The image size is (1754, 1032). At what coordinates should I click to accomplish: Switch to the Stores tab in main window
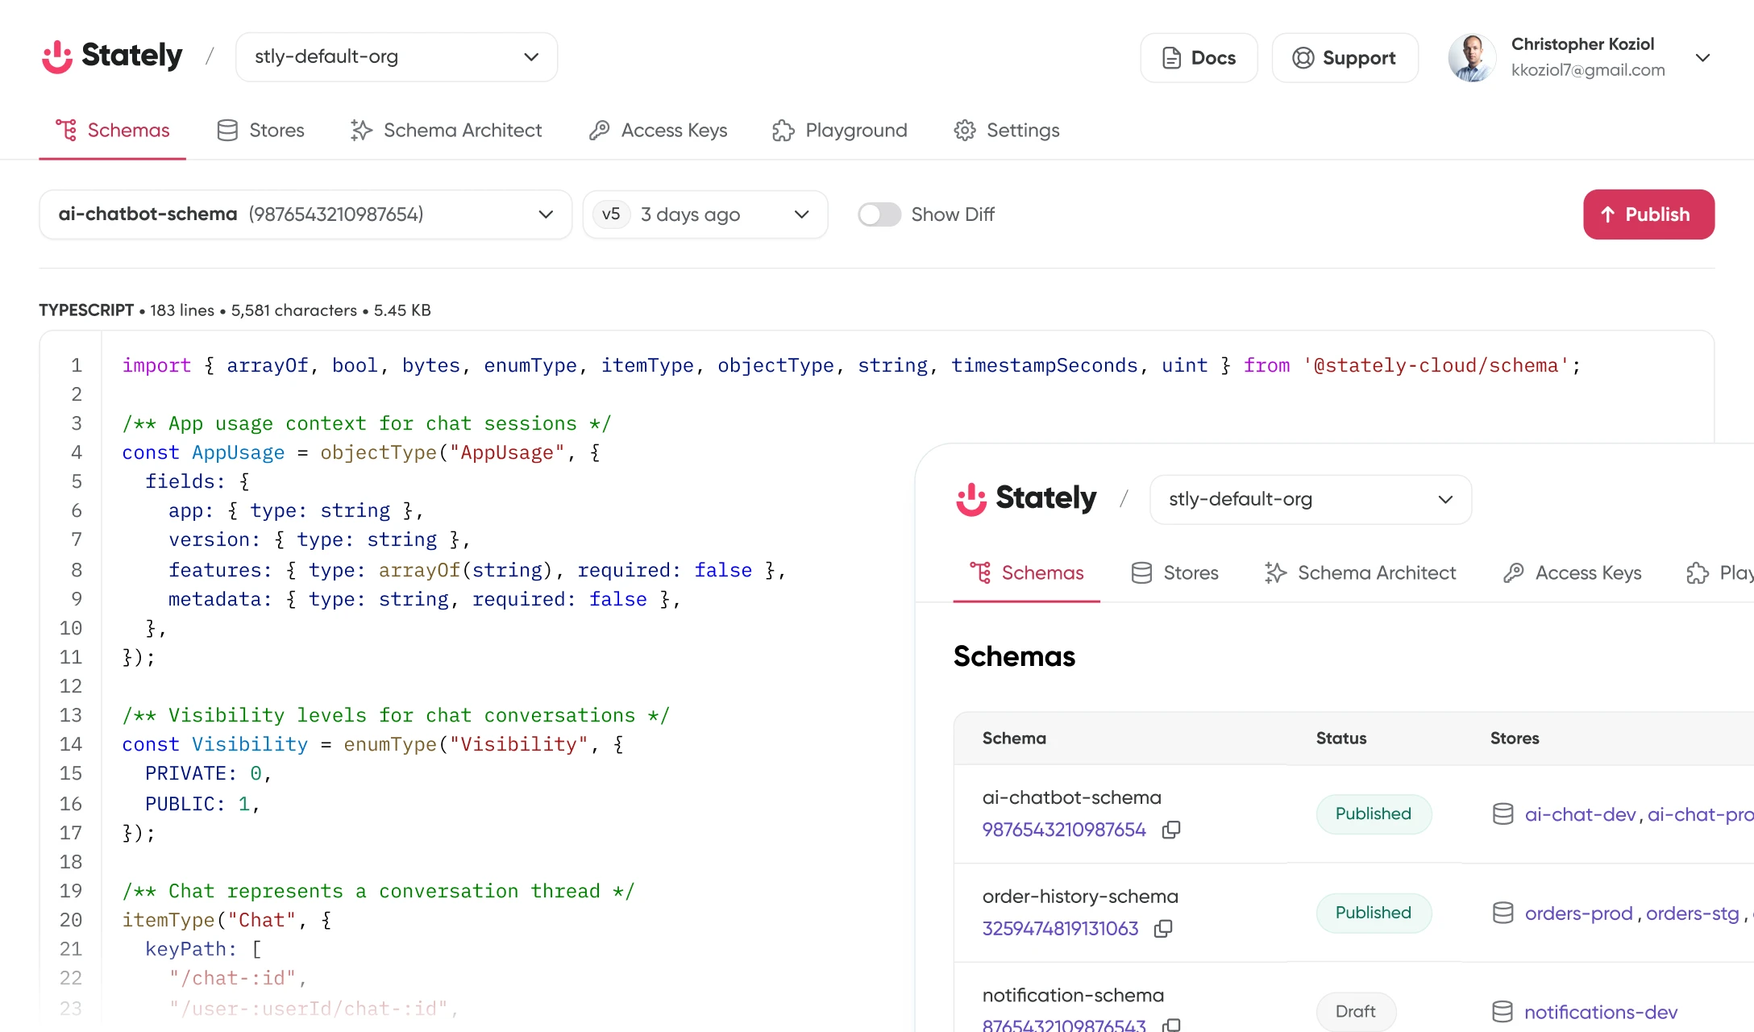(x=260, y=130)
